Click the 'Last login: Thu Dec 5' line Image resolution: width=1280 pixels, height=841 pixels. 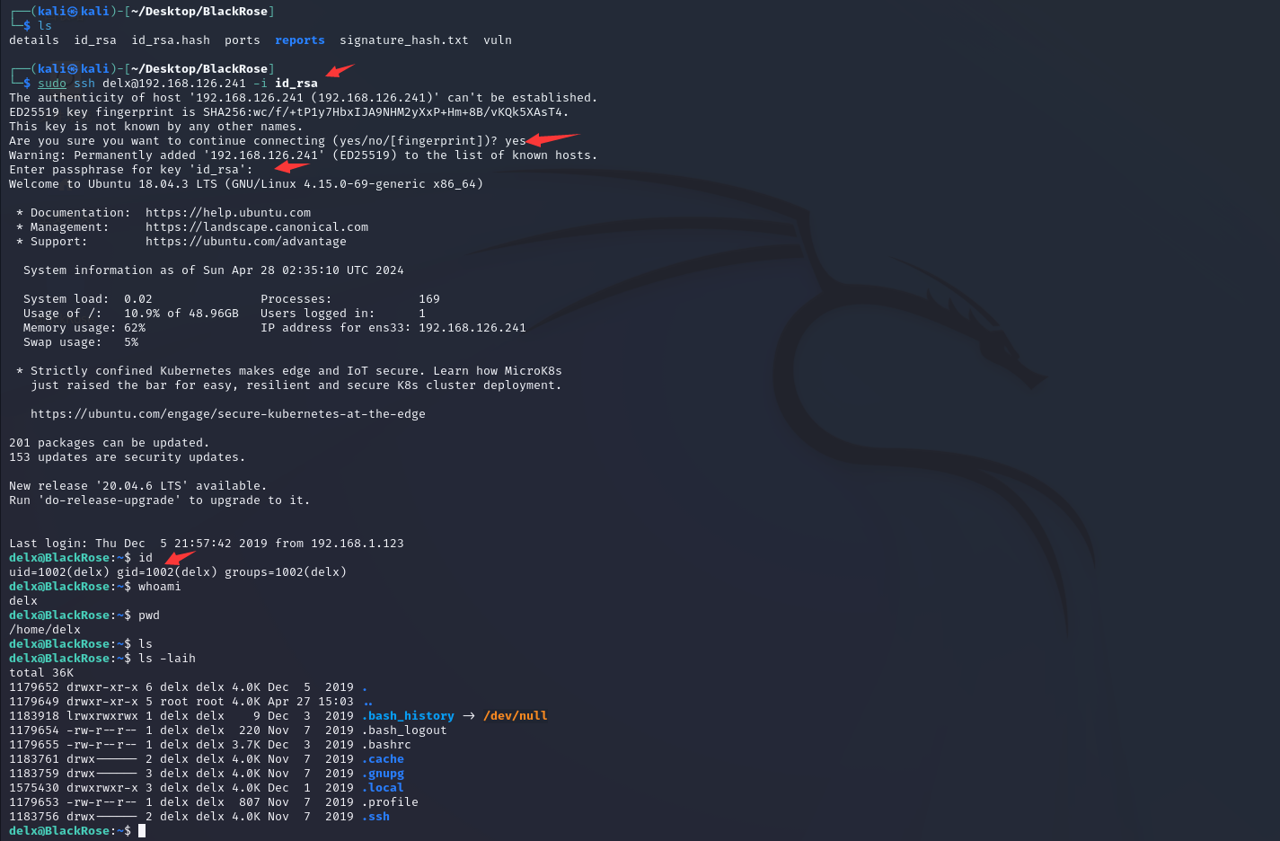pyautogui.click(x=207, y=544)
